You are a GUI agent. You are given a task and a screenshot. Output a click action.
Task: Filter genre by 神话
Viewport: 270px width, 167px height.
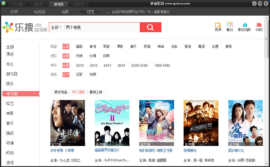tap(161, 47)
